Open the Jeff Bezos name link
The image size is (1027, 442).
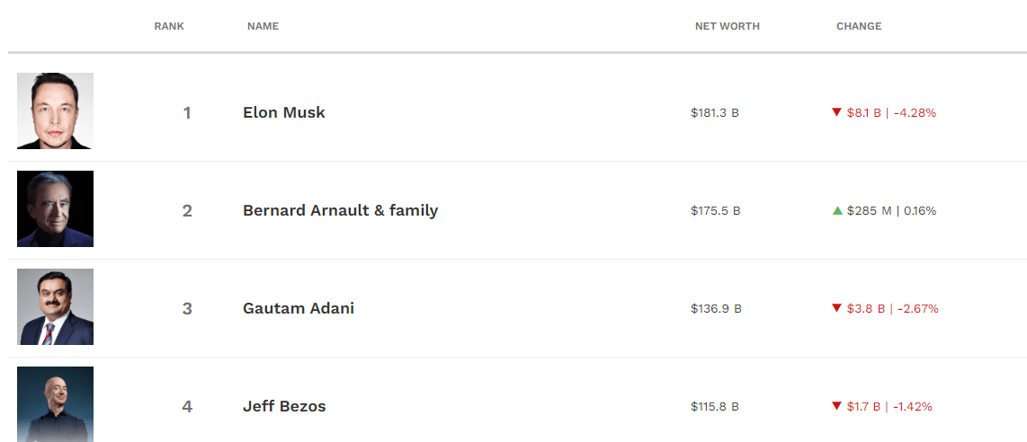284,407
